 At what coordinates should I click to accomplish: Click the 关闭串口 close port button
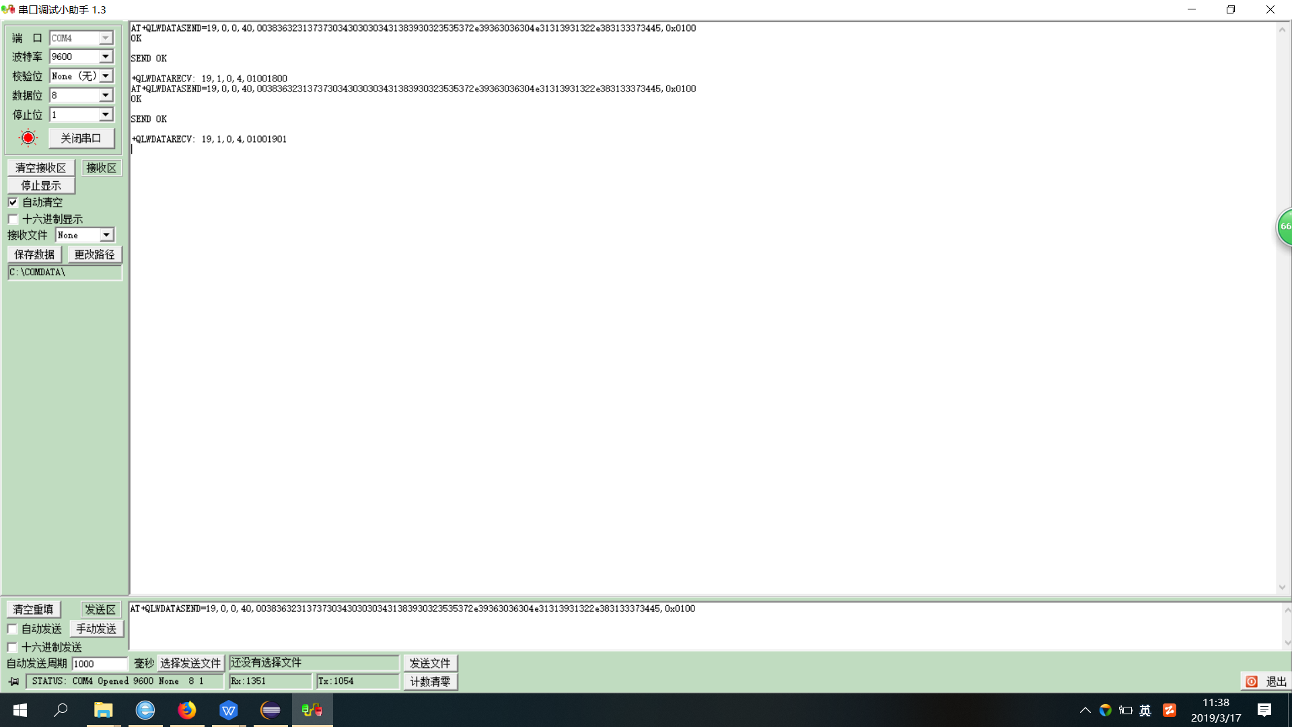[x=81, y=138]
